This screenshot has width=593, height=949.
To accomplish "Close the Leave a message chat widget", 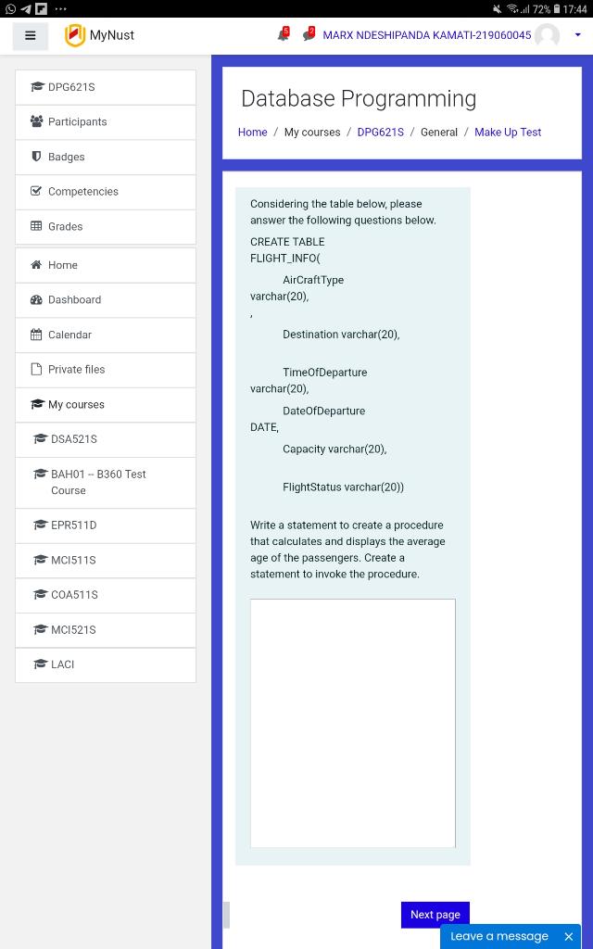I will pyautogui.click(x=568, y=936).
